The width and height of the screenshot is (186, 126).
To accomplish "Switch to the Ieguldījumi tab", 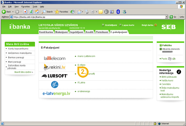I will 77,32.
